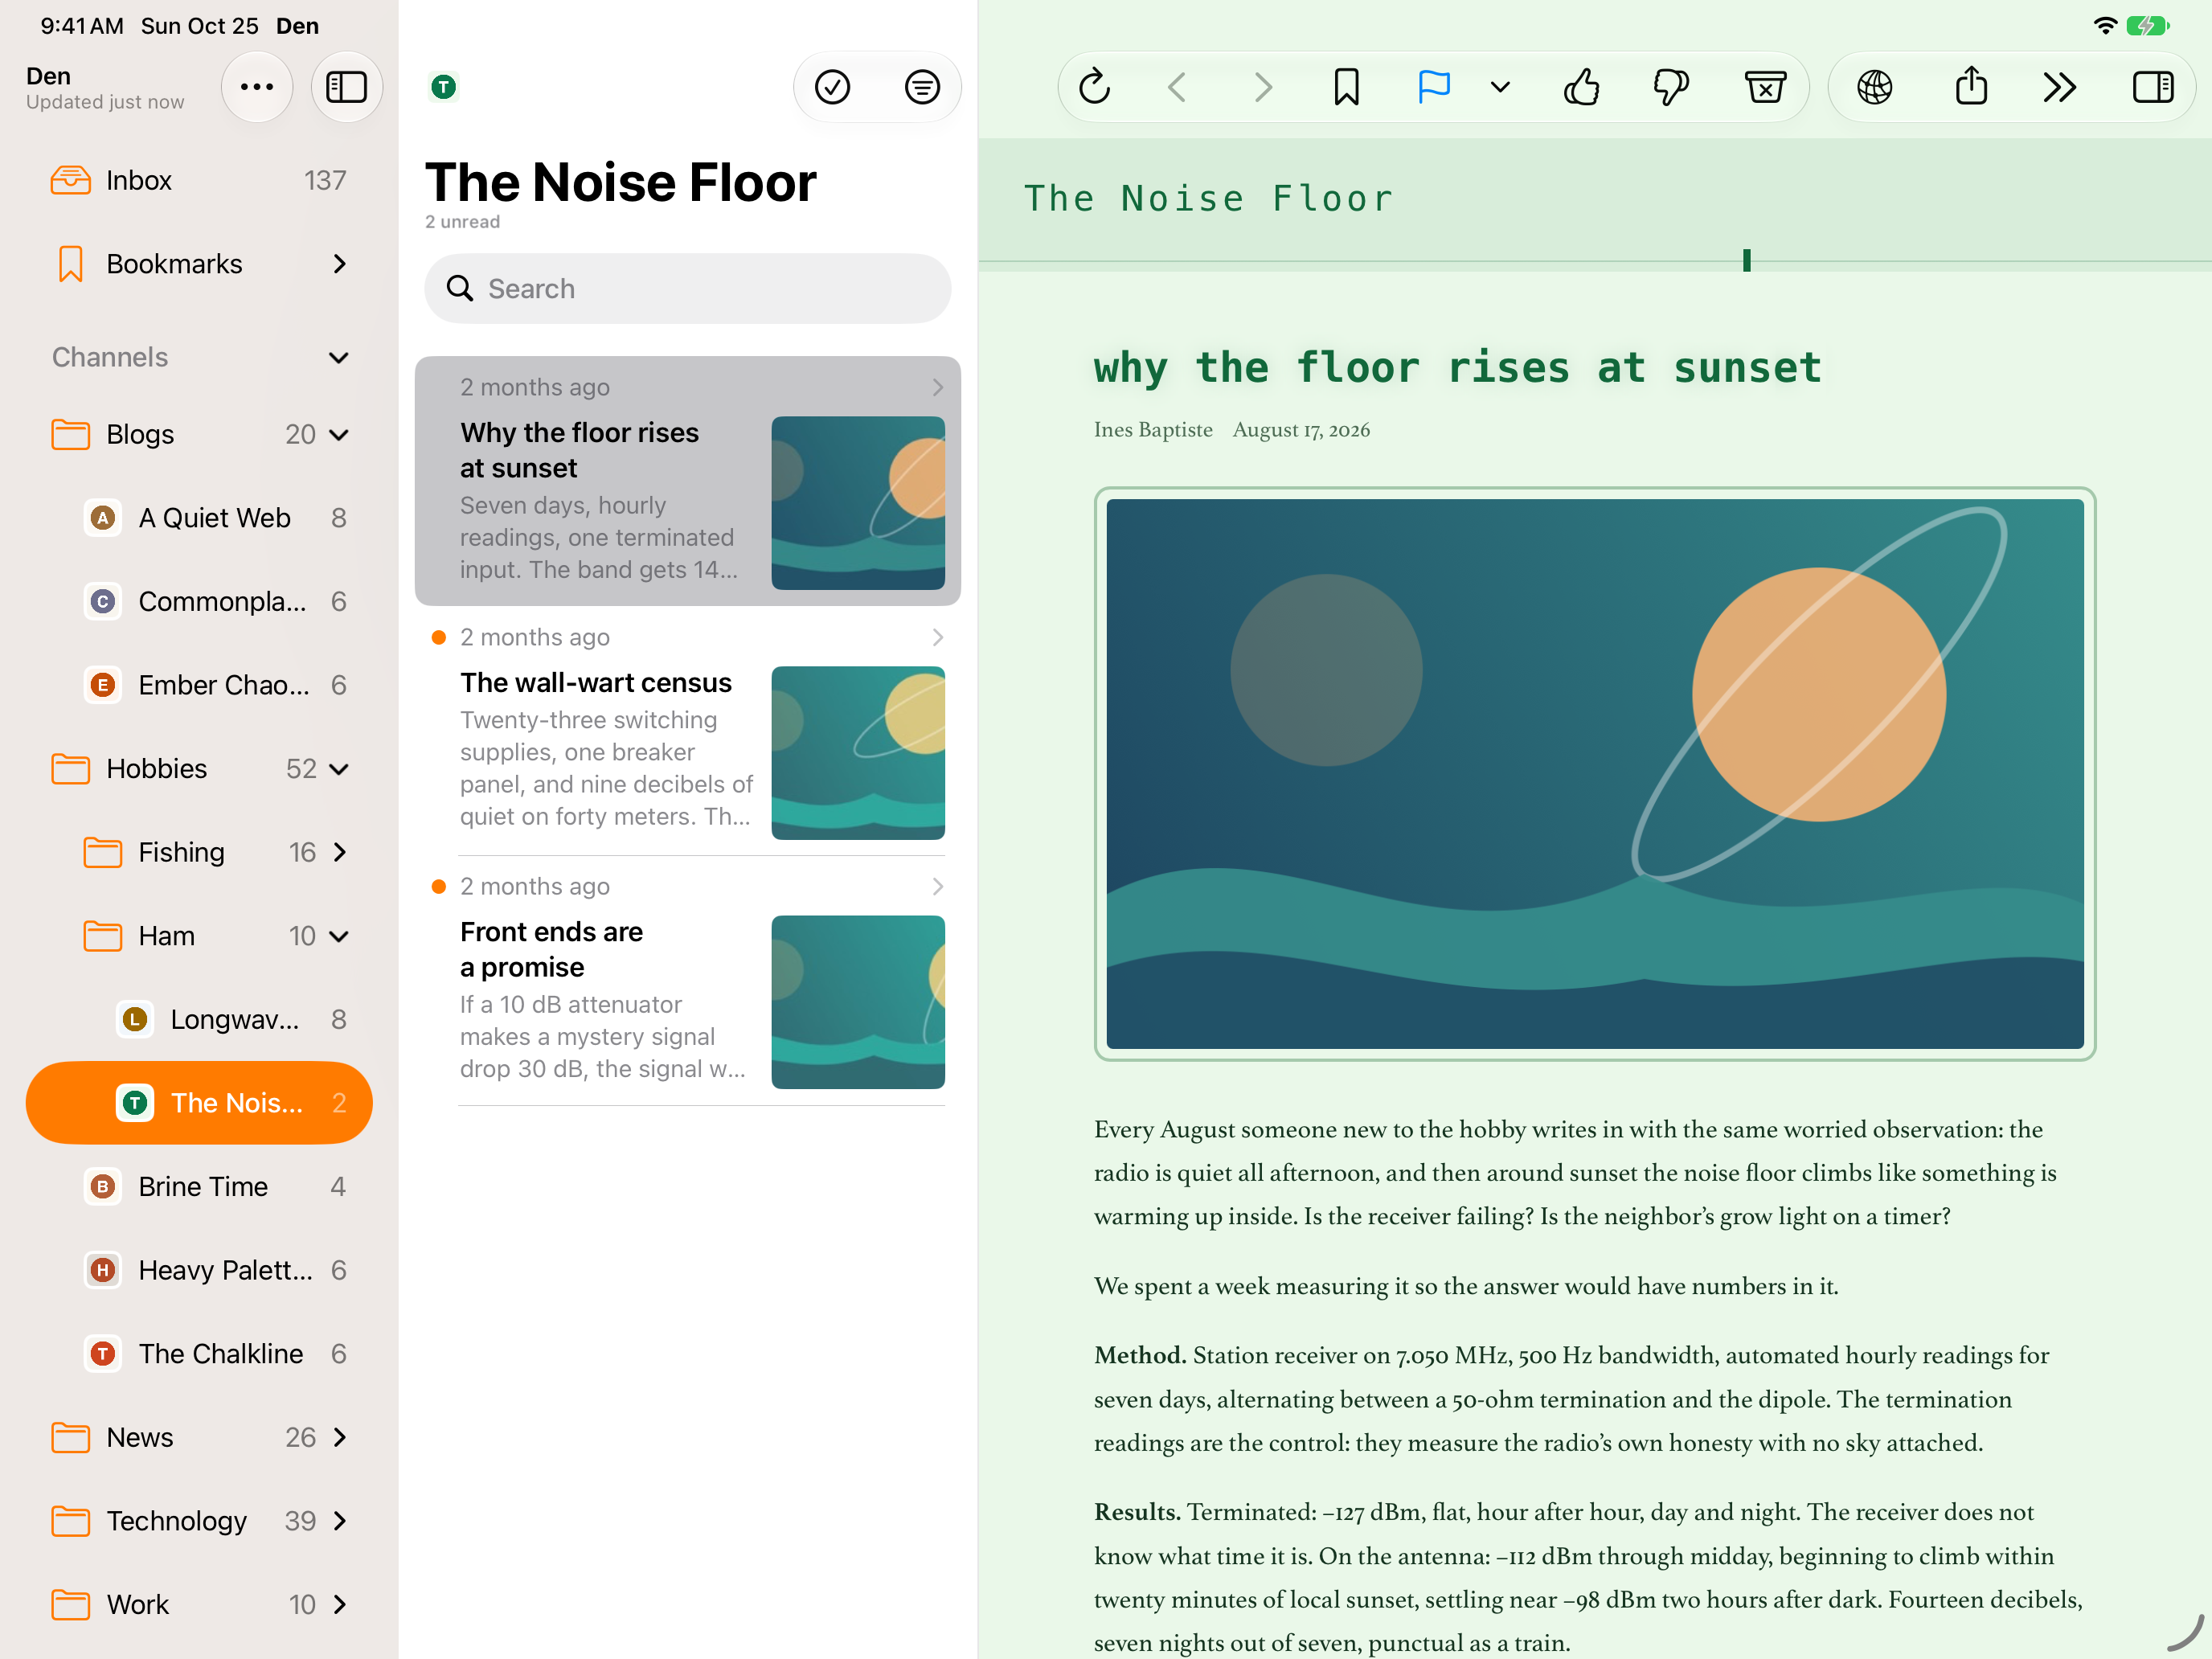Viewport: 2212px width, 1659px height.
Task: Expand the Technology folder
Action: click(x=340, y=1522)
